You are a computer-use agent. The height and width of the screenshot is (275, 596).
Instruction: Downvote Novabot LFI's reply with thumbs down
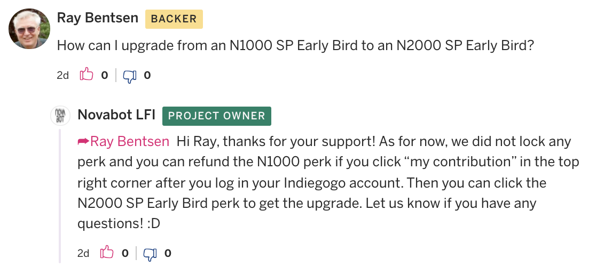click(x=150, y=254)
